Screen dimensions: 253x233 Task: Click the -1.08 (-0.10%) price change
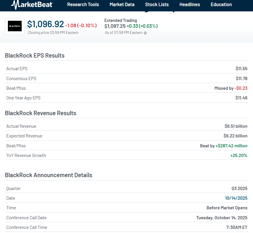tap(81, 25)
